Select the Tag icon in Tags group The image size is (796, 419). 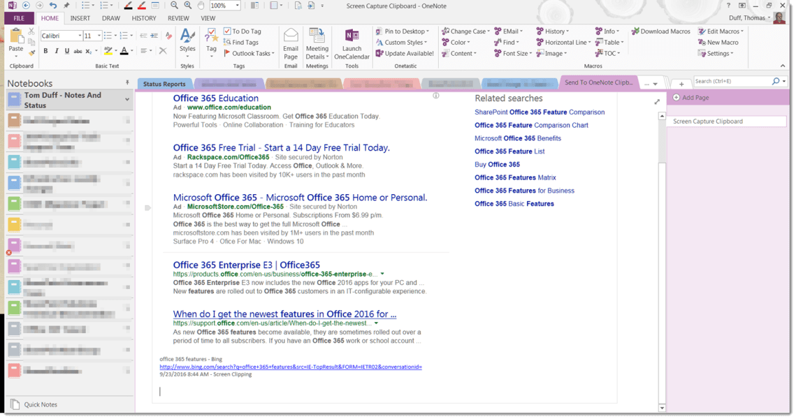tap(210, 41)
